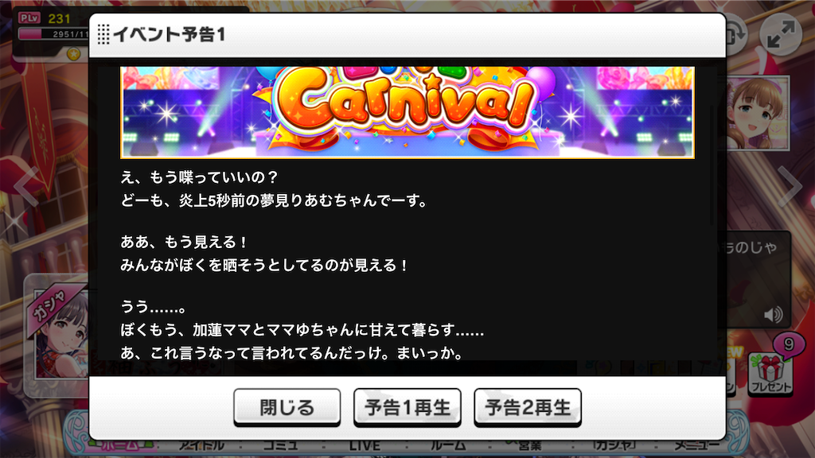Tap the speaker sound icon
The height and width of the screenshot is (458, 815).
pos(774,314)
